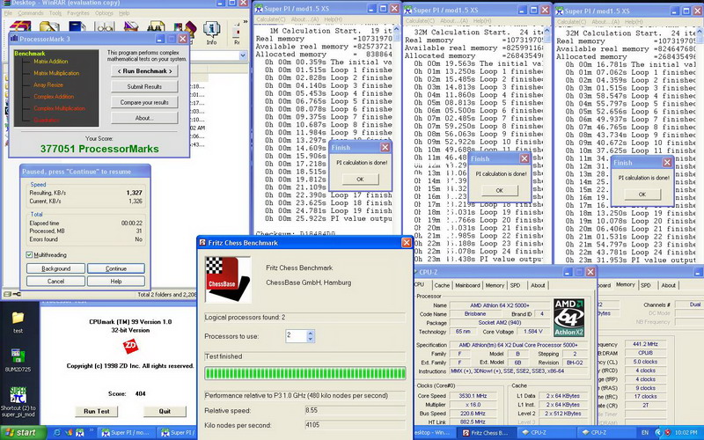Click the AMD Athlon 64 X2 logo in CPU-Z

pyautogui.click(x=568, y=318)
